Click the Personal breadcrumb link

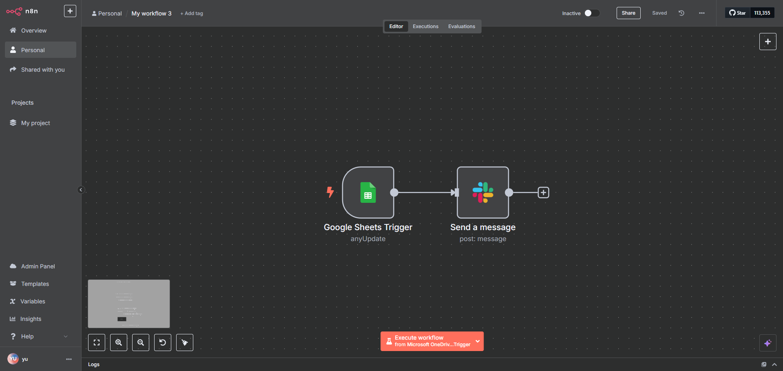107,13
